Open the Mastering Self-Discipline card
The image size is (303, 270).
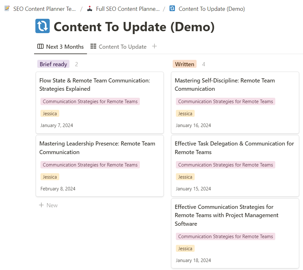[x=225, y=85]
